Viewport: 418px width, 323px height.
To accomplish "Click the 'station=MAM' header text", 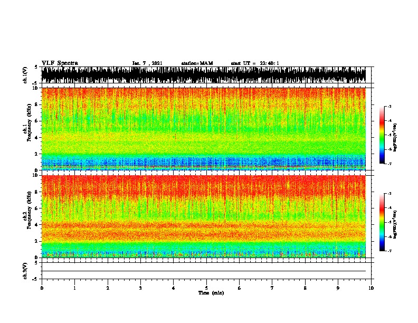I will (x=197, y=63).
